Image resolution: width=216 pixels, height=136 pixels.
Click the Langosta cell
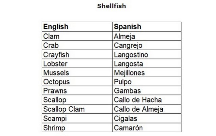coord(129,64)
